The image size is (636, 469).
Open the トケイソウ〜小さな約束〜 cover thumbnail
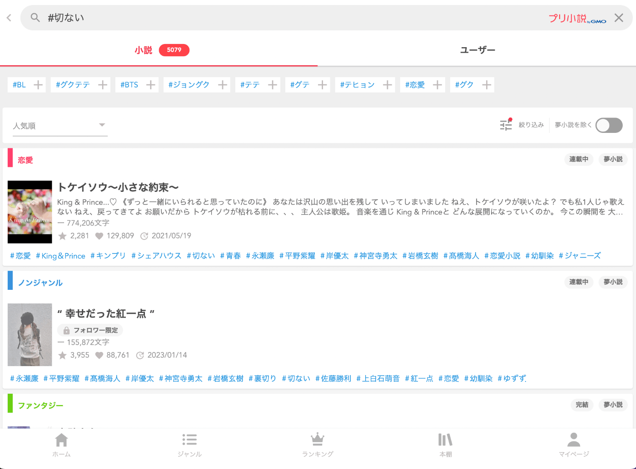point(30,212)
